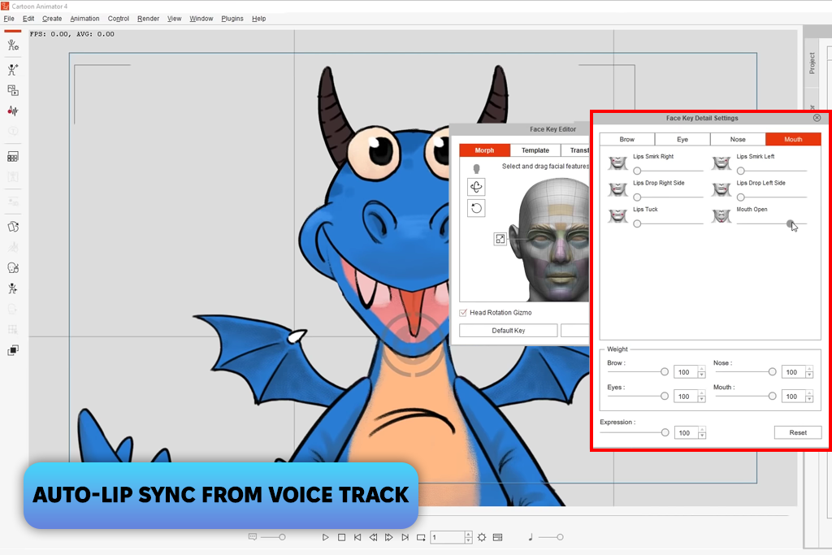Click the Lips Smirk Left face thumbnail
Viewport: 832px width, 555px height.
[x=721, y=163]
